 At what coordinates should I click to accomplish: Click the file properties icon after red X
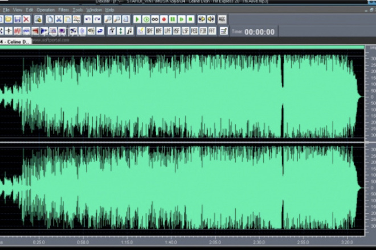[x=38, y=19]
